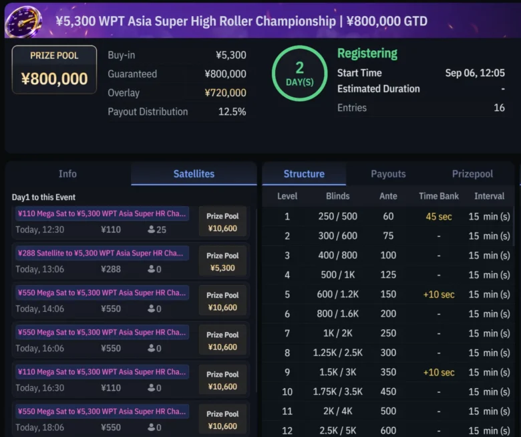Open ¥110 Mega Sat starting Today, 16:30

click(102, 372)
